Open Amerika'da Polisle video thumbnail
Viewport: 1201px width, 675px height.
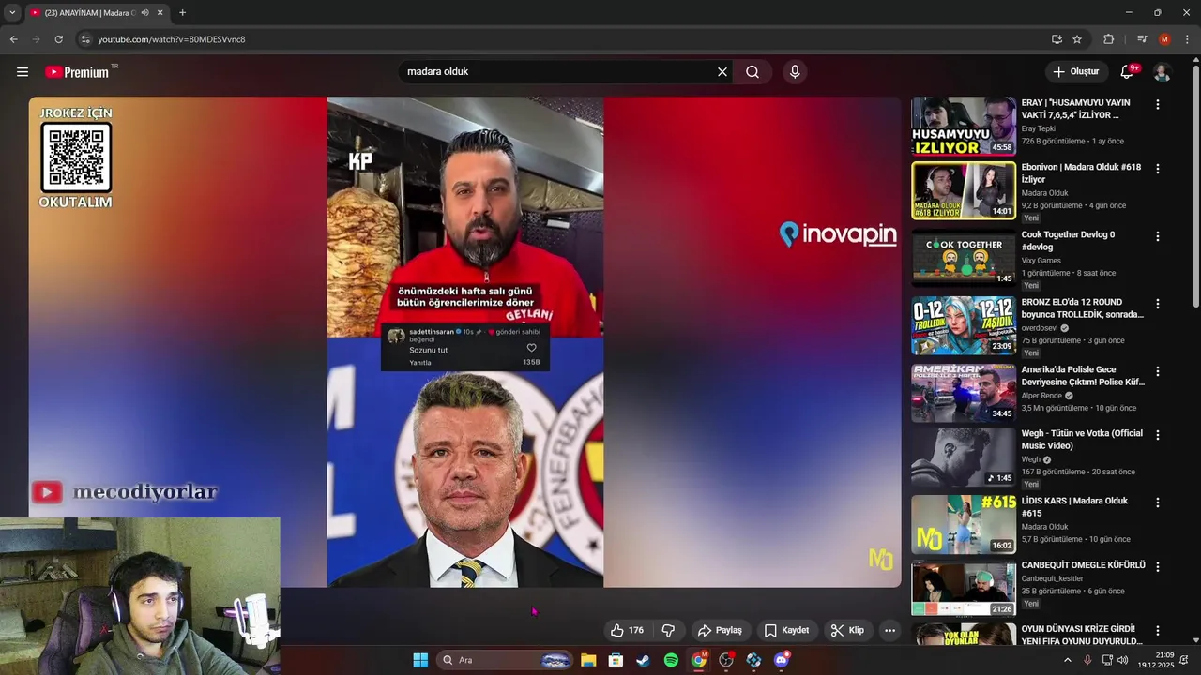[964, 393]
